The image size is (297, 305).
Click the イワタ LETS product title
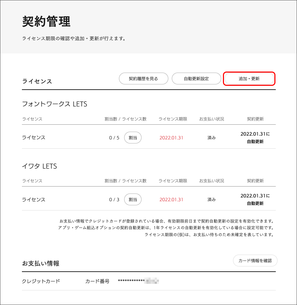(39, 166)
